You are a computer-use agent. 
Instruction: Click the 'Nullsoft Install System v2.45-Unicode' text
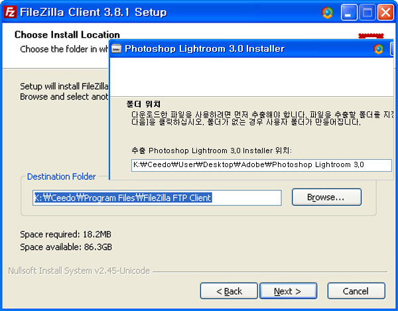pyautogui.click(x=79, y=271)
